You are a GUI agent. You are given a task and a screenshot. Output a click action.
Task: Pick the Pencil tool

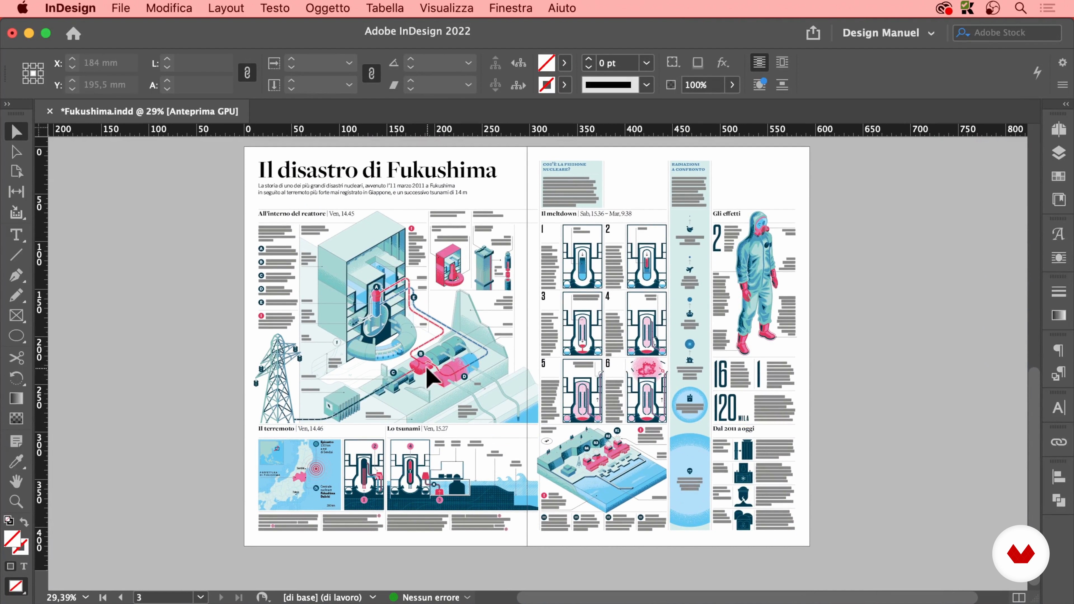click(x=16, y=296)
